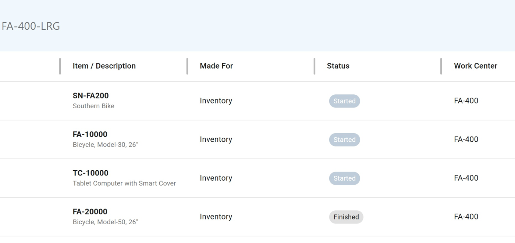This screenshot has width=515, height=243.
Task: Click work center FA-400 in FA-20000 row
Action: 466,217
